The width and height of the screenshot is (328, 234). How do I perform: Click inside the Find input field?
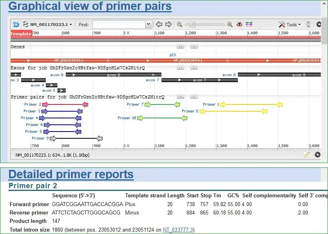(119, 25)
